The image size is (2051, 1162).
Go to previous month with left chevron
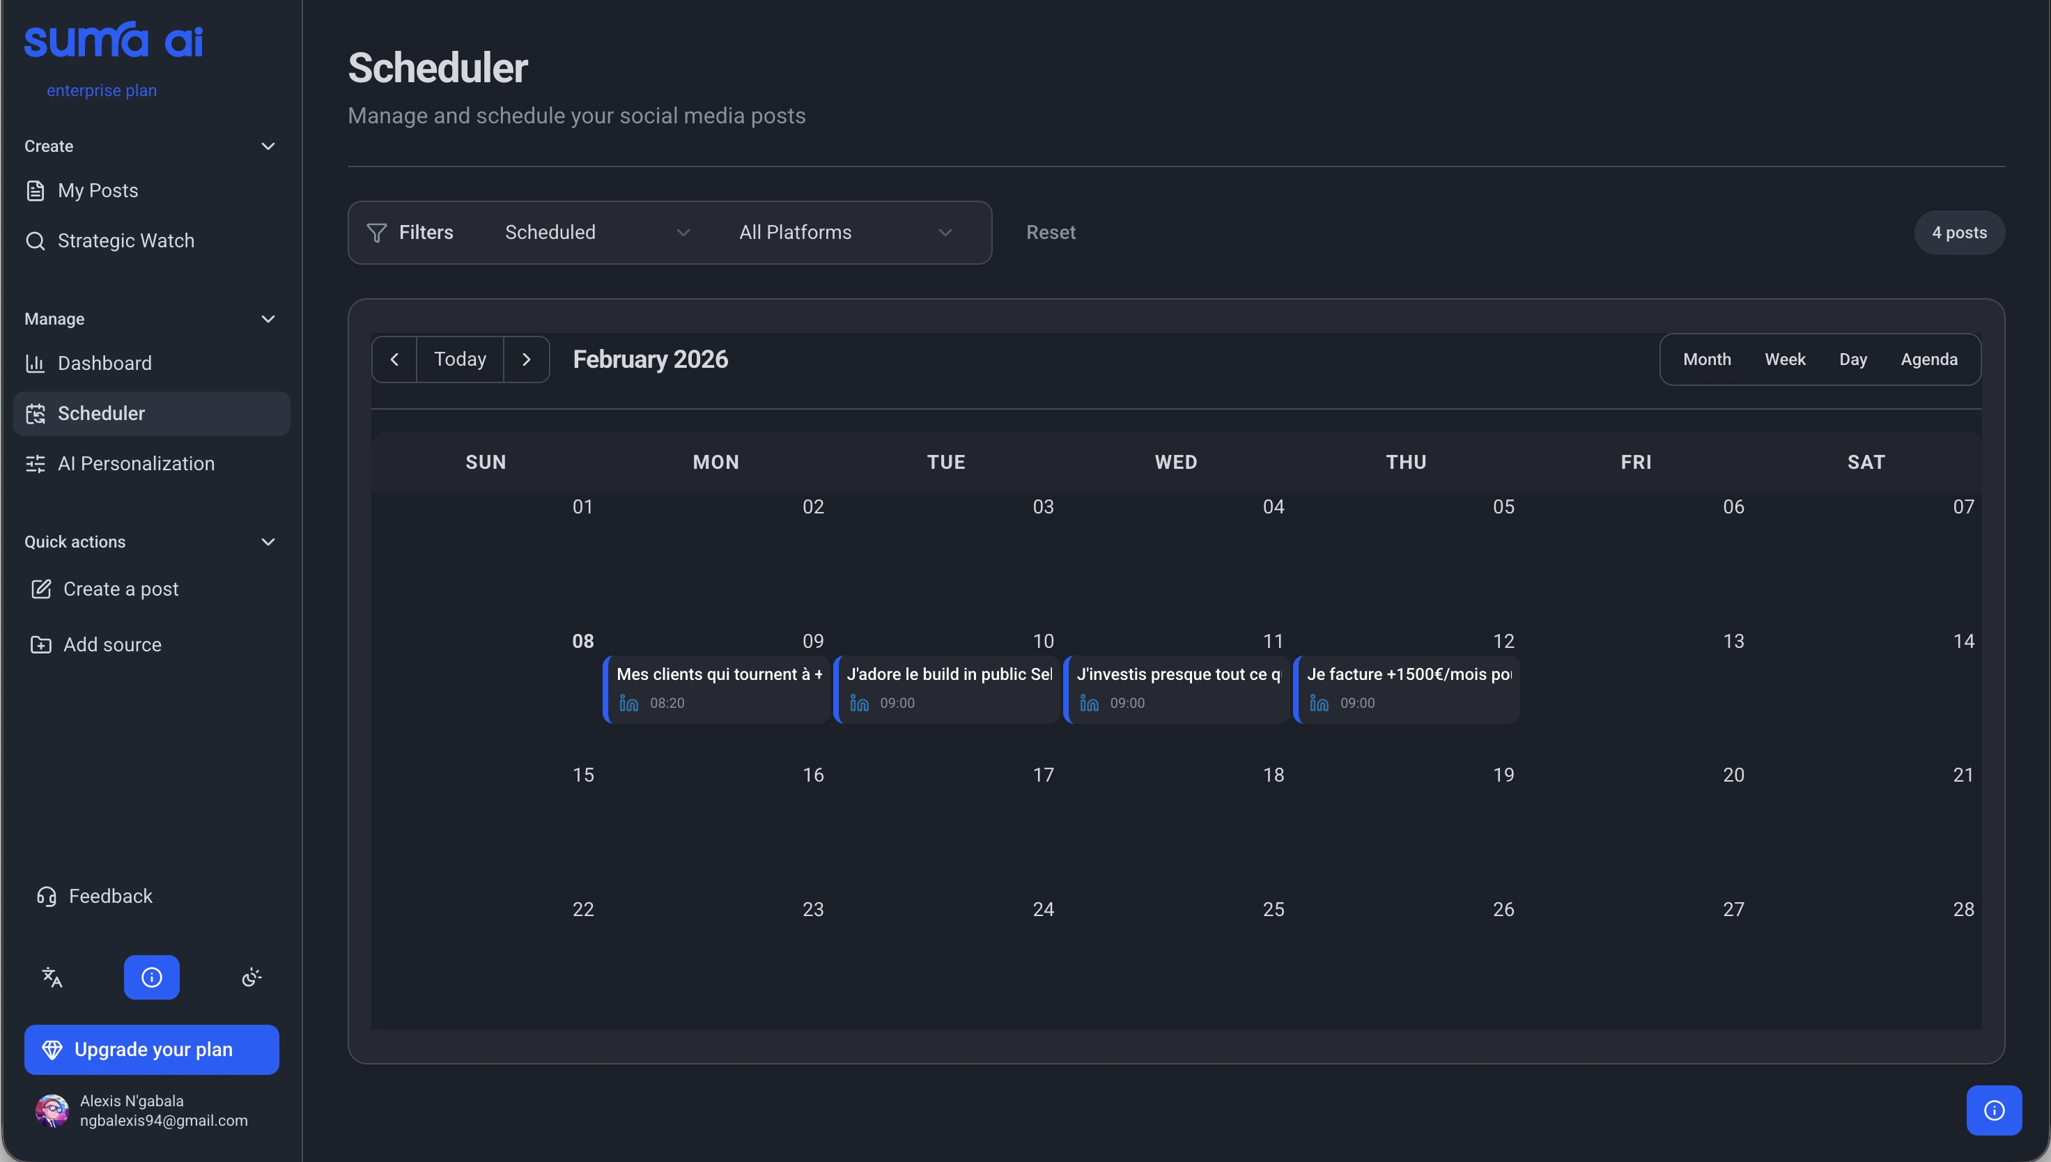click(x=394, y=359)
